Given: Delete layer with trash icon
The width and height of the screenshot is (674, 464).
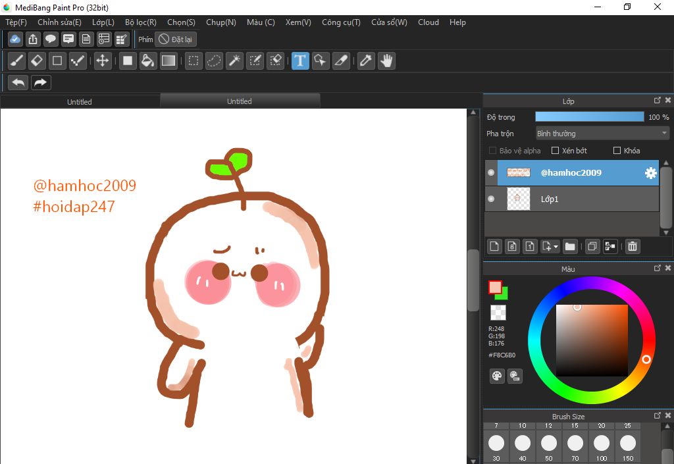Looking at the screenshot, I should coord(632,246).
